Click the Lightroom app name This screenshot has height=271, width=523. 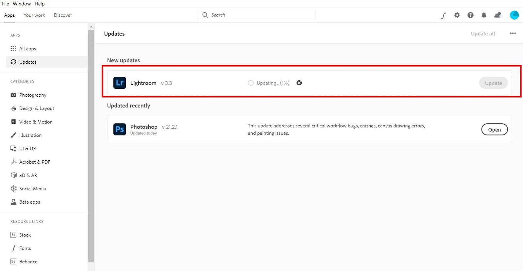(x=143, y=83)
